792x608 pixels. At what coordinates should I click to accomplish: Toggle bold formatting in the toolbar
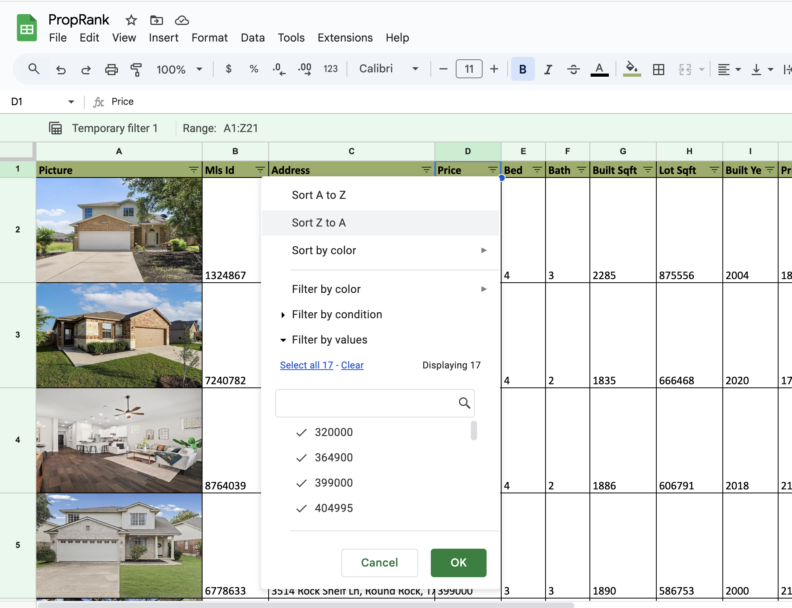(x=522, y=69)
